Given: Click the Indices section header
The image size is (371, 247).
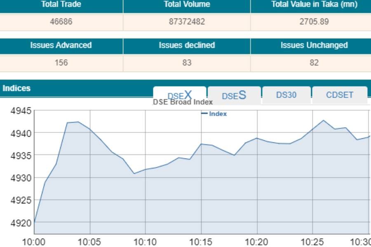Looking at the screenshot, I should [16, 88].
